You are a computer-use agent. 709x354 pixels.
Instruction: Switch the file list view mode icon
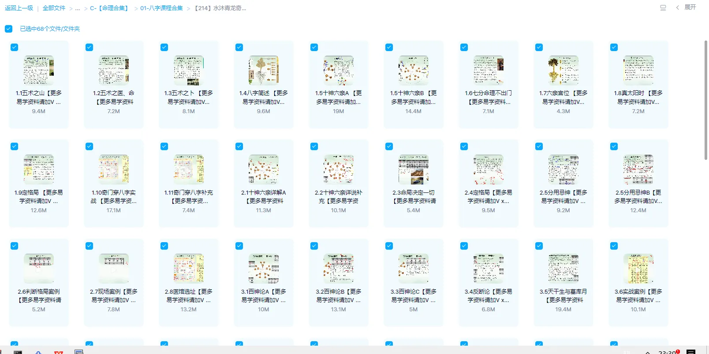(x=663, y=7)
